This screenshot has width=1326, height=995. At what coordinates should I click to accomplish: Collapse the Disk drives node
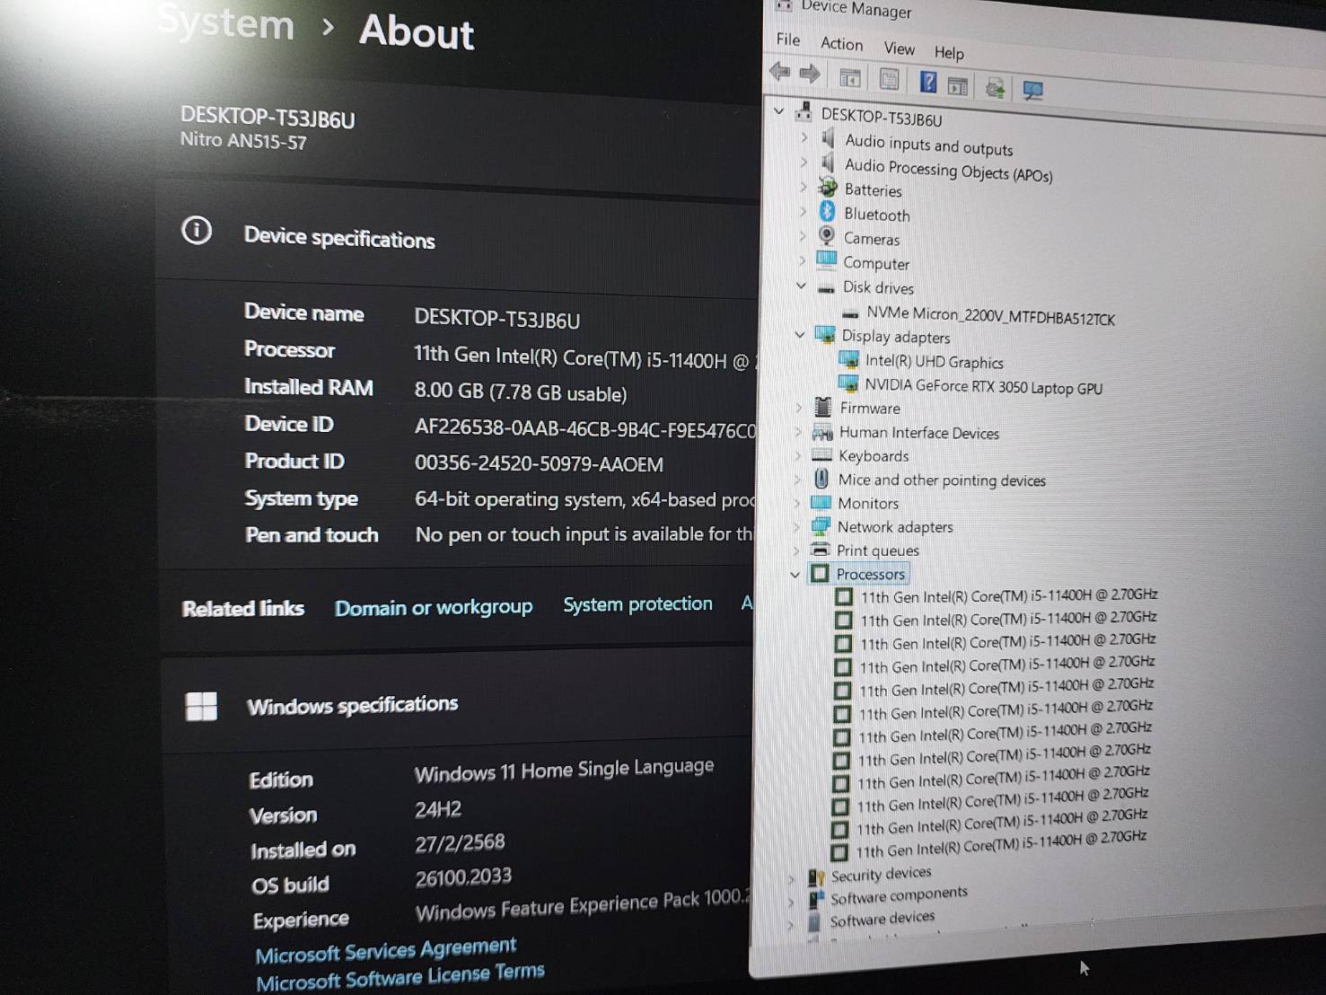pos(801,285)
